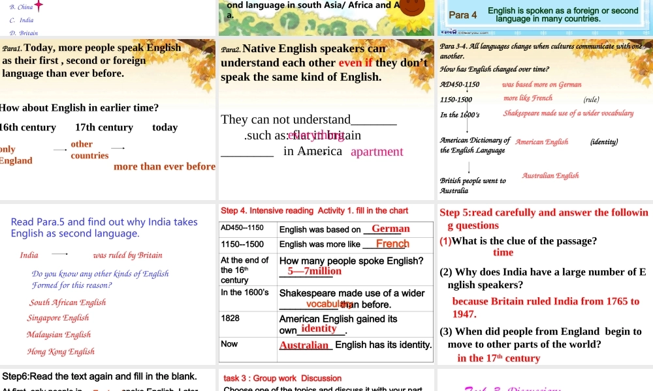This screenshot has width=653, height=391.
Task: Click the red answer 'French' in the chart
Action: pos(392,244)
